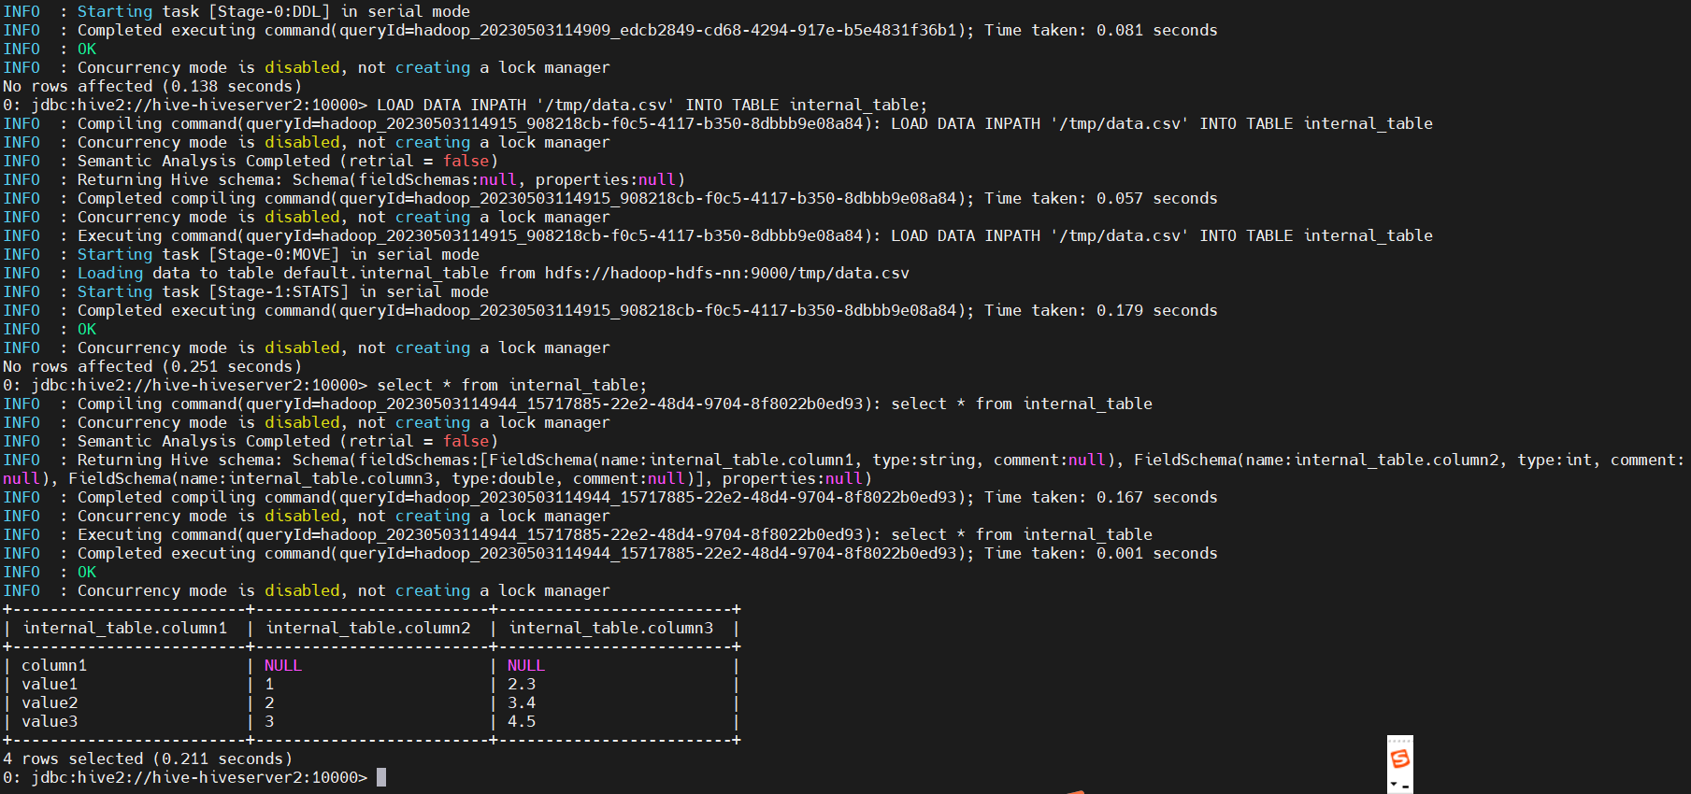This screenshot has height=794, width=1691.
Task: Click the "4.5" cell in the value3 row
Action: coord(522,721)
